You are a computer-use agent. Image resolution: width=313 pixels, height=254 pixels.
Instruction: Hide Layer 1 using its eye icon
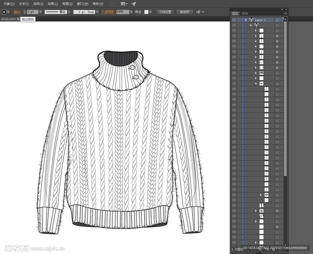[x=234, y=20]
